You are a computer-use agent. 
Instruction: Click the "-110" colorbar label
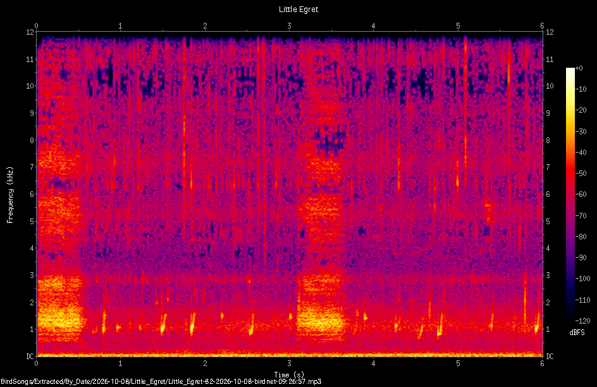(x=582, y=300)
